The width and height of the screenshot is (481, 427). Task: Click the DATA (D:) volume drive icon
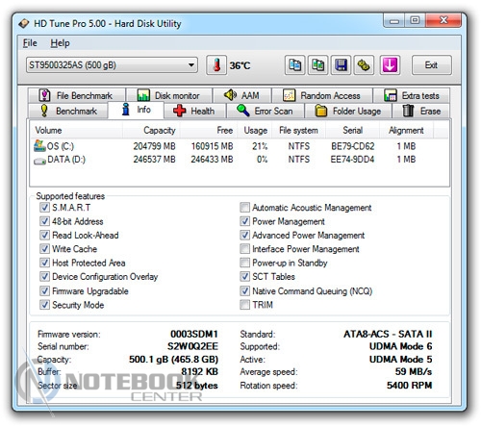click(39, 161)
